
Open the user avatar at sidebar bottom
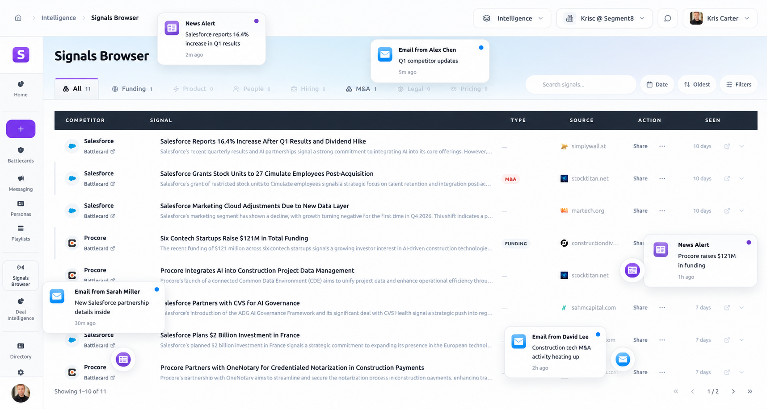click(x=21, y=393)
